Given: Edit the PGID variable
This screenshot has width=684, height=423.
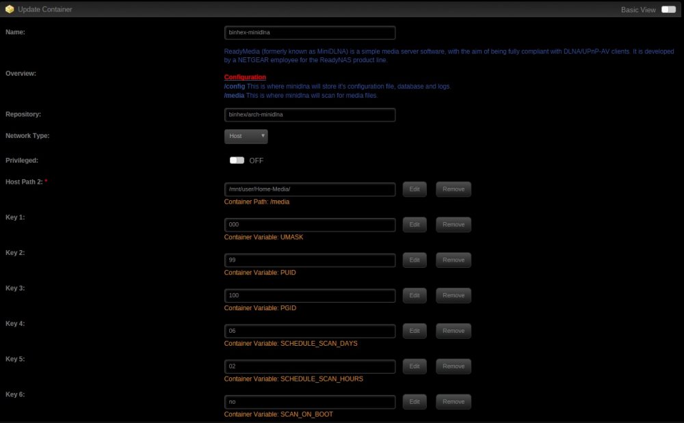Looking at the screenshot, I should point(415,295).
